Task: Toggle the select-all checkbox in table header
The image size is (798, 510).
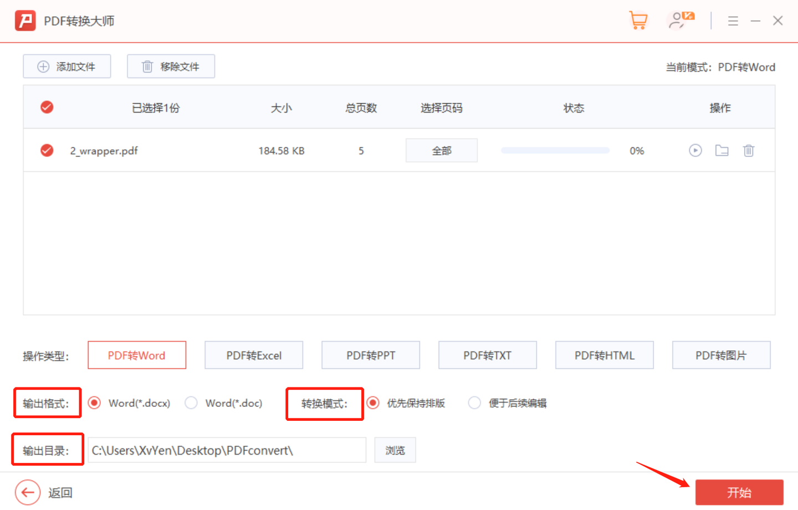Action: 47,107
